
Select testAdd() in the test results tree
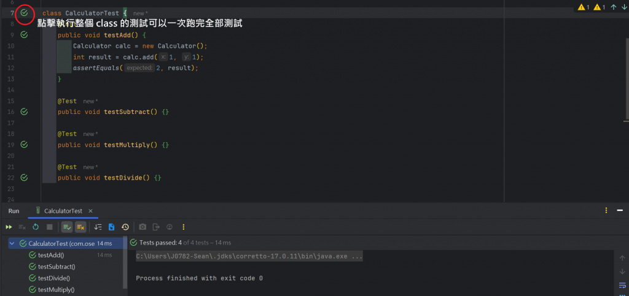coord(50,255)
